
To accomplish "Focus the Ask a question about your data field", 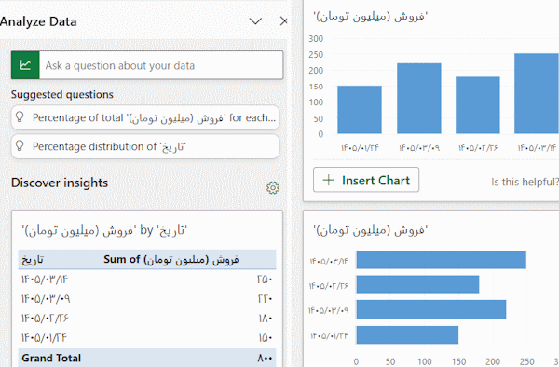I will (161, 65).
